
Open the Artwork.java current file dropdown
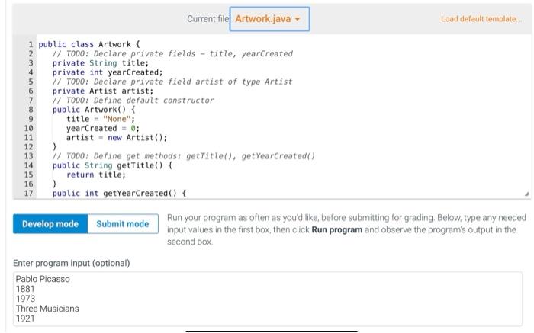click(x=269, y=19)
